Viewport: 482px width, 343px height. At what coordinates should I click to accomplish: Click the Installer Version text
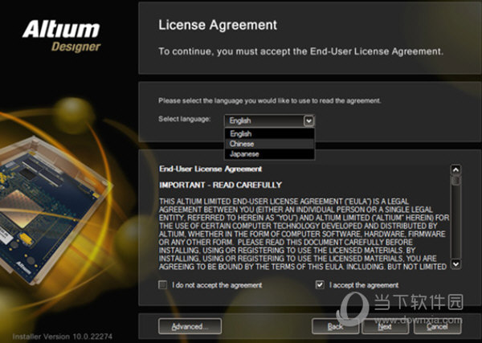pos(63,337)
